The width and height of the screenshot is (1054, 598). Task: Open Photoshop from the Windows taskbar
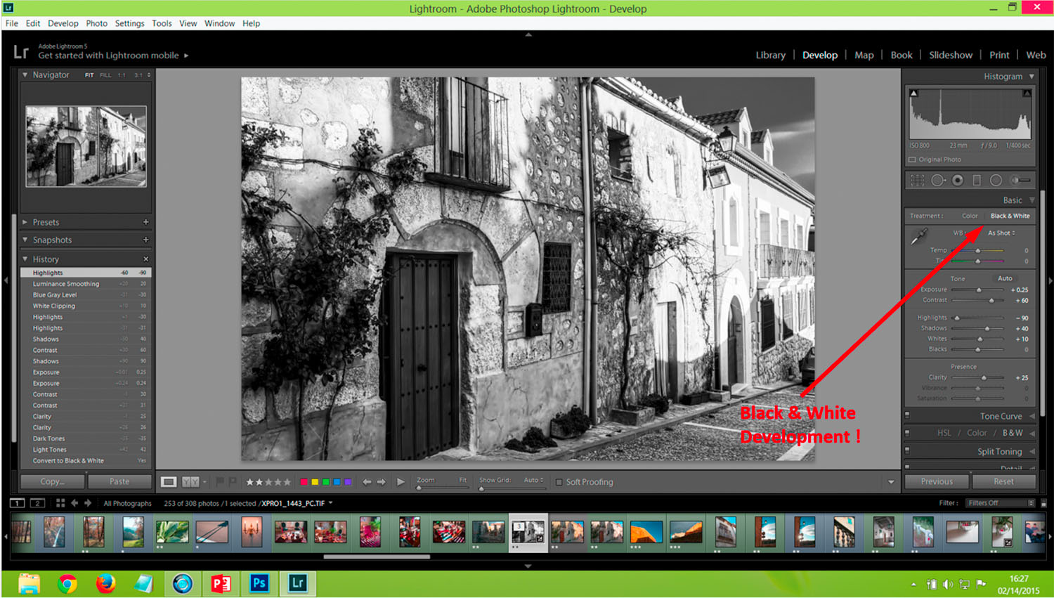(259, 583)
